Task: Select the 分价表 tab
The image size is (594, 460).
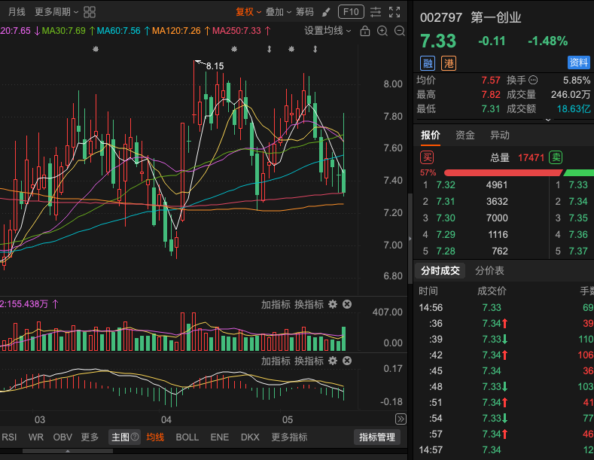Action: (489, 270)
